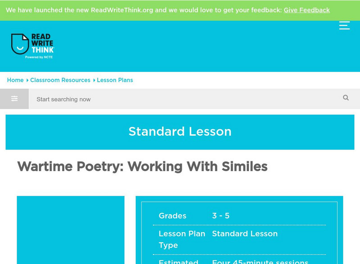Image resolution: width=360 pixels, height=264 pixels.
Task: Open the search filter sliders icon
Action: coord(14,99)
